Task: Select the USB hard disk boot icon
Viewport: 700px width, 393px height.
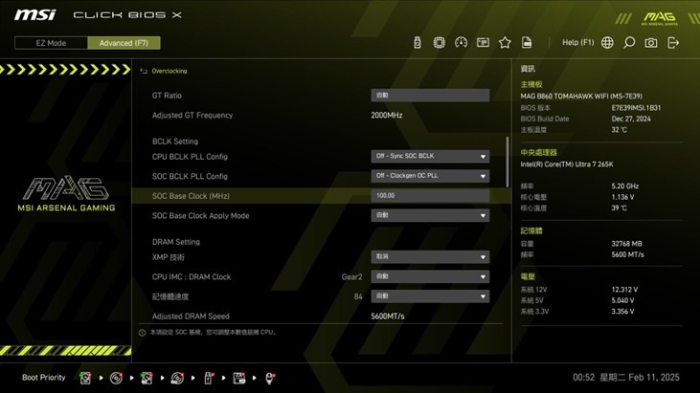Action: click(x=147, y=378)
